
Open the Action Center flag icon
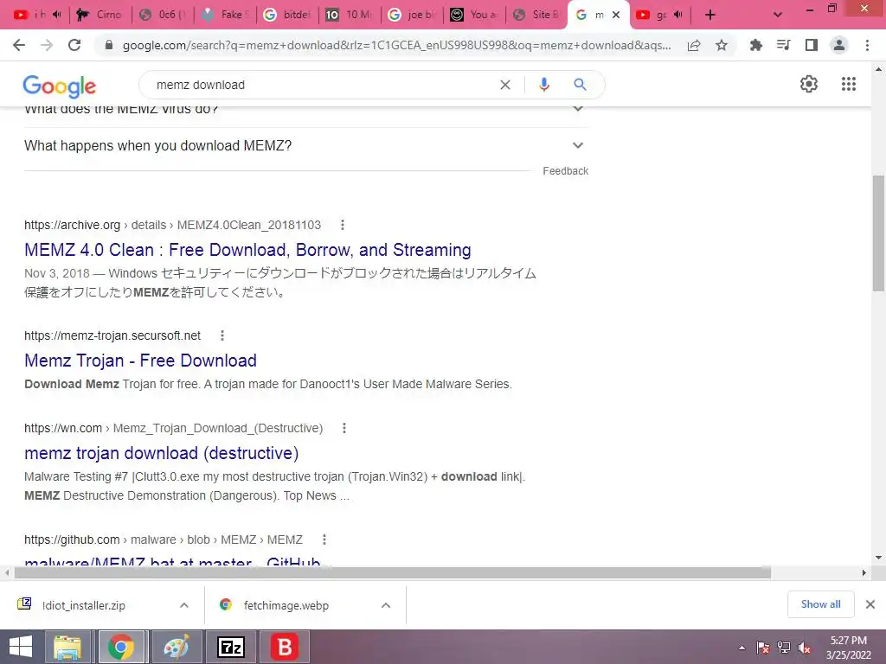[762, 648]
